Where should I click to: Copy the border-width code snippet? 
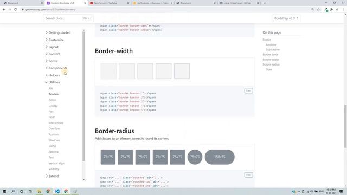248,90
